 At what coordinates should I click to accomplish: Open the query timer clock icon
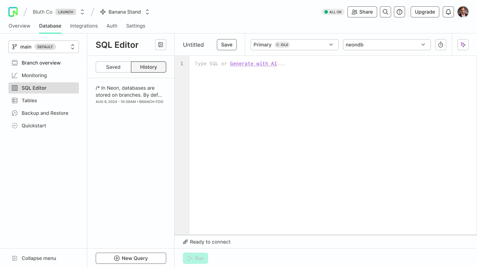pos(441,45)
